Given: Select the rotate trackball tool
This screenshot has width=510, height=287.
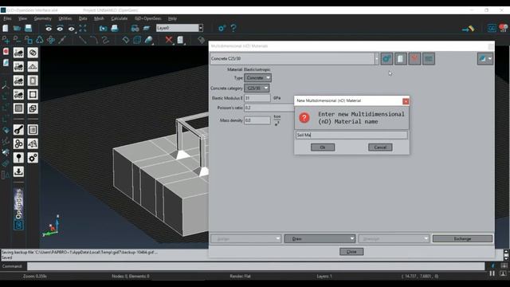Looking at the screenshot, I should (x=40, y=40).
